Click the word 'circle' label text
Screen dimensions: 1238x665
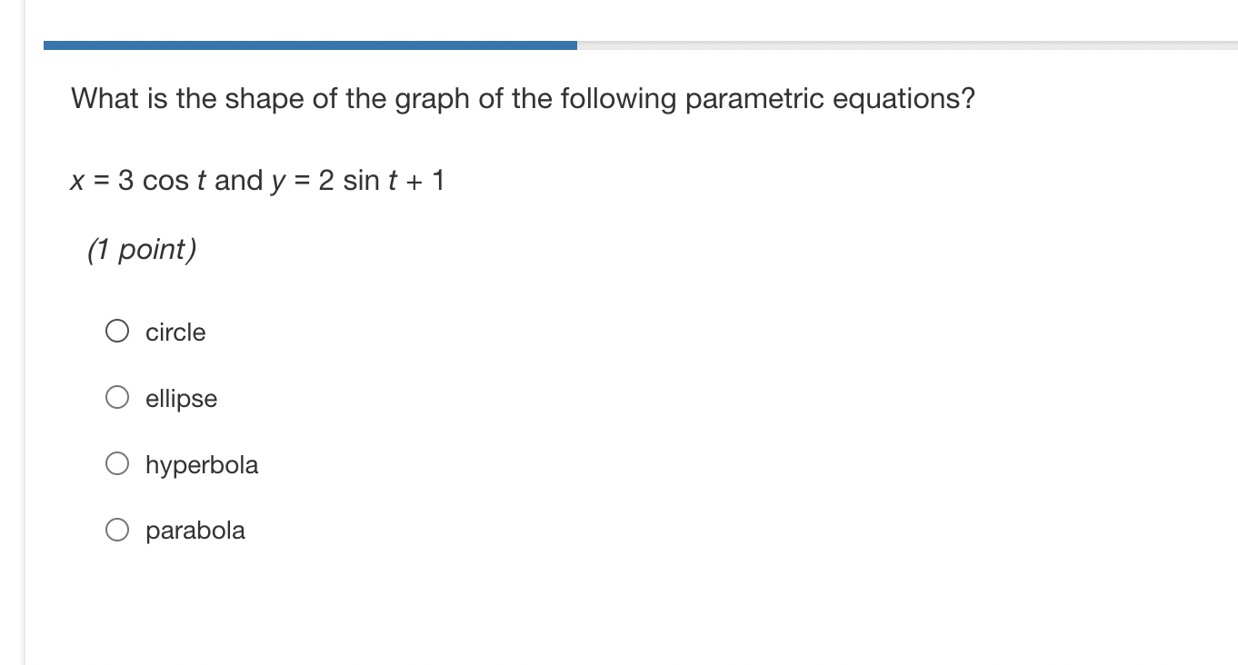pyautogui.click(x=175, y=332)
